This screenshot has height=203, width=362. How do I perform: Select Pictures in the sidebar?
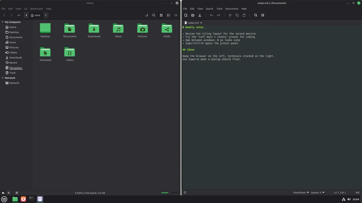pyautogui.click(x=16, y=48)
